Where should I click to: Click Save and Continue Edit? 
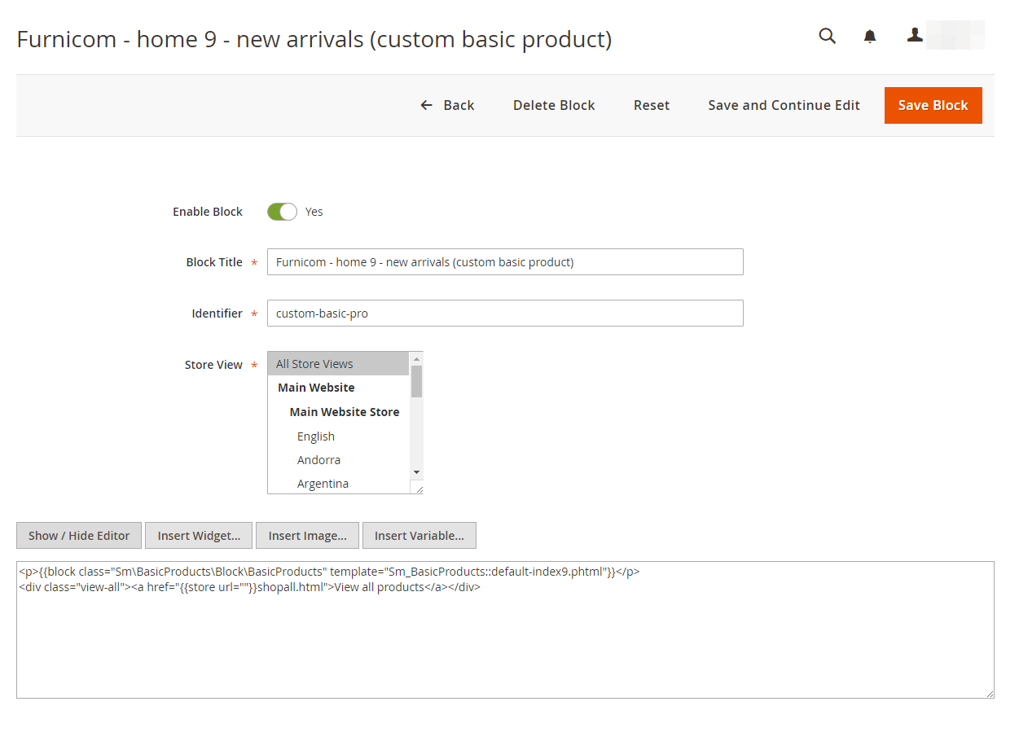click(784, 105)
